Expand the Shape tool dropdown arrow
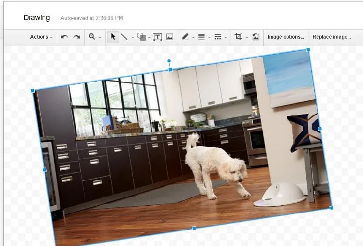This screenshot has width=363, height=246. coord(149,37)
